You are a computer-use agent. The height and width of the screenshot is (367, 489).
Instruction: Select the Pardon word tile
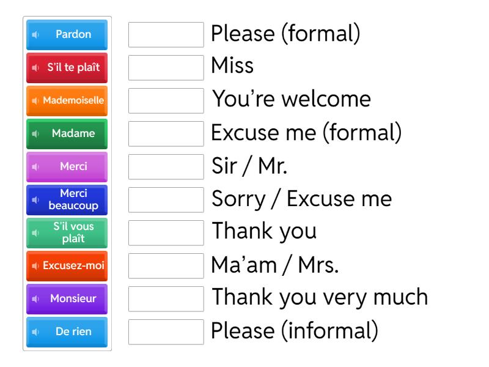[73, 35]
